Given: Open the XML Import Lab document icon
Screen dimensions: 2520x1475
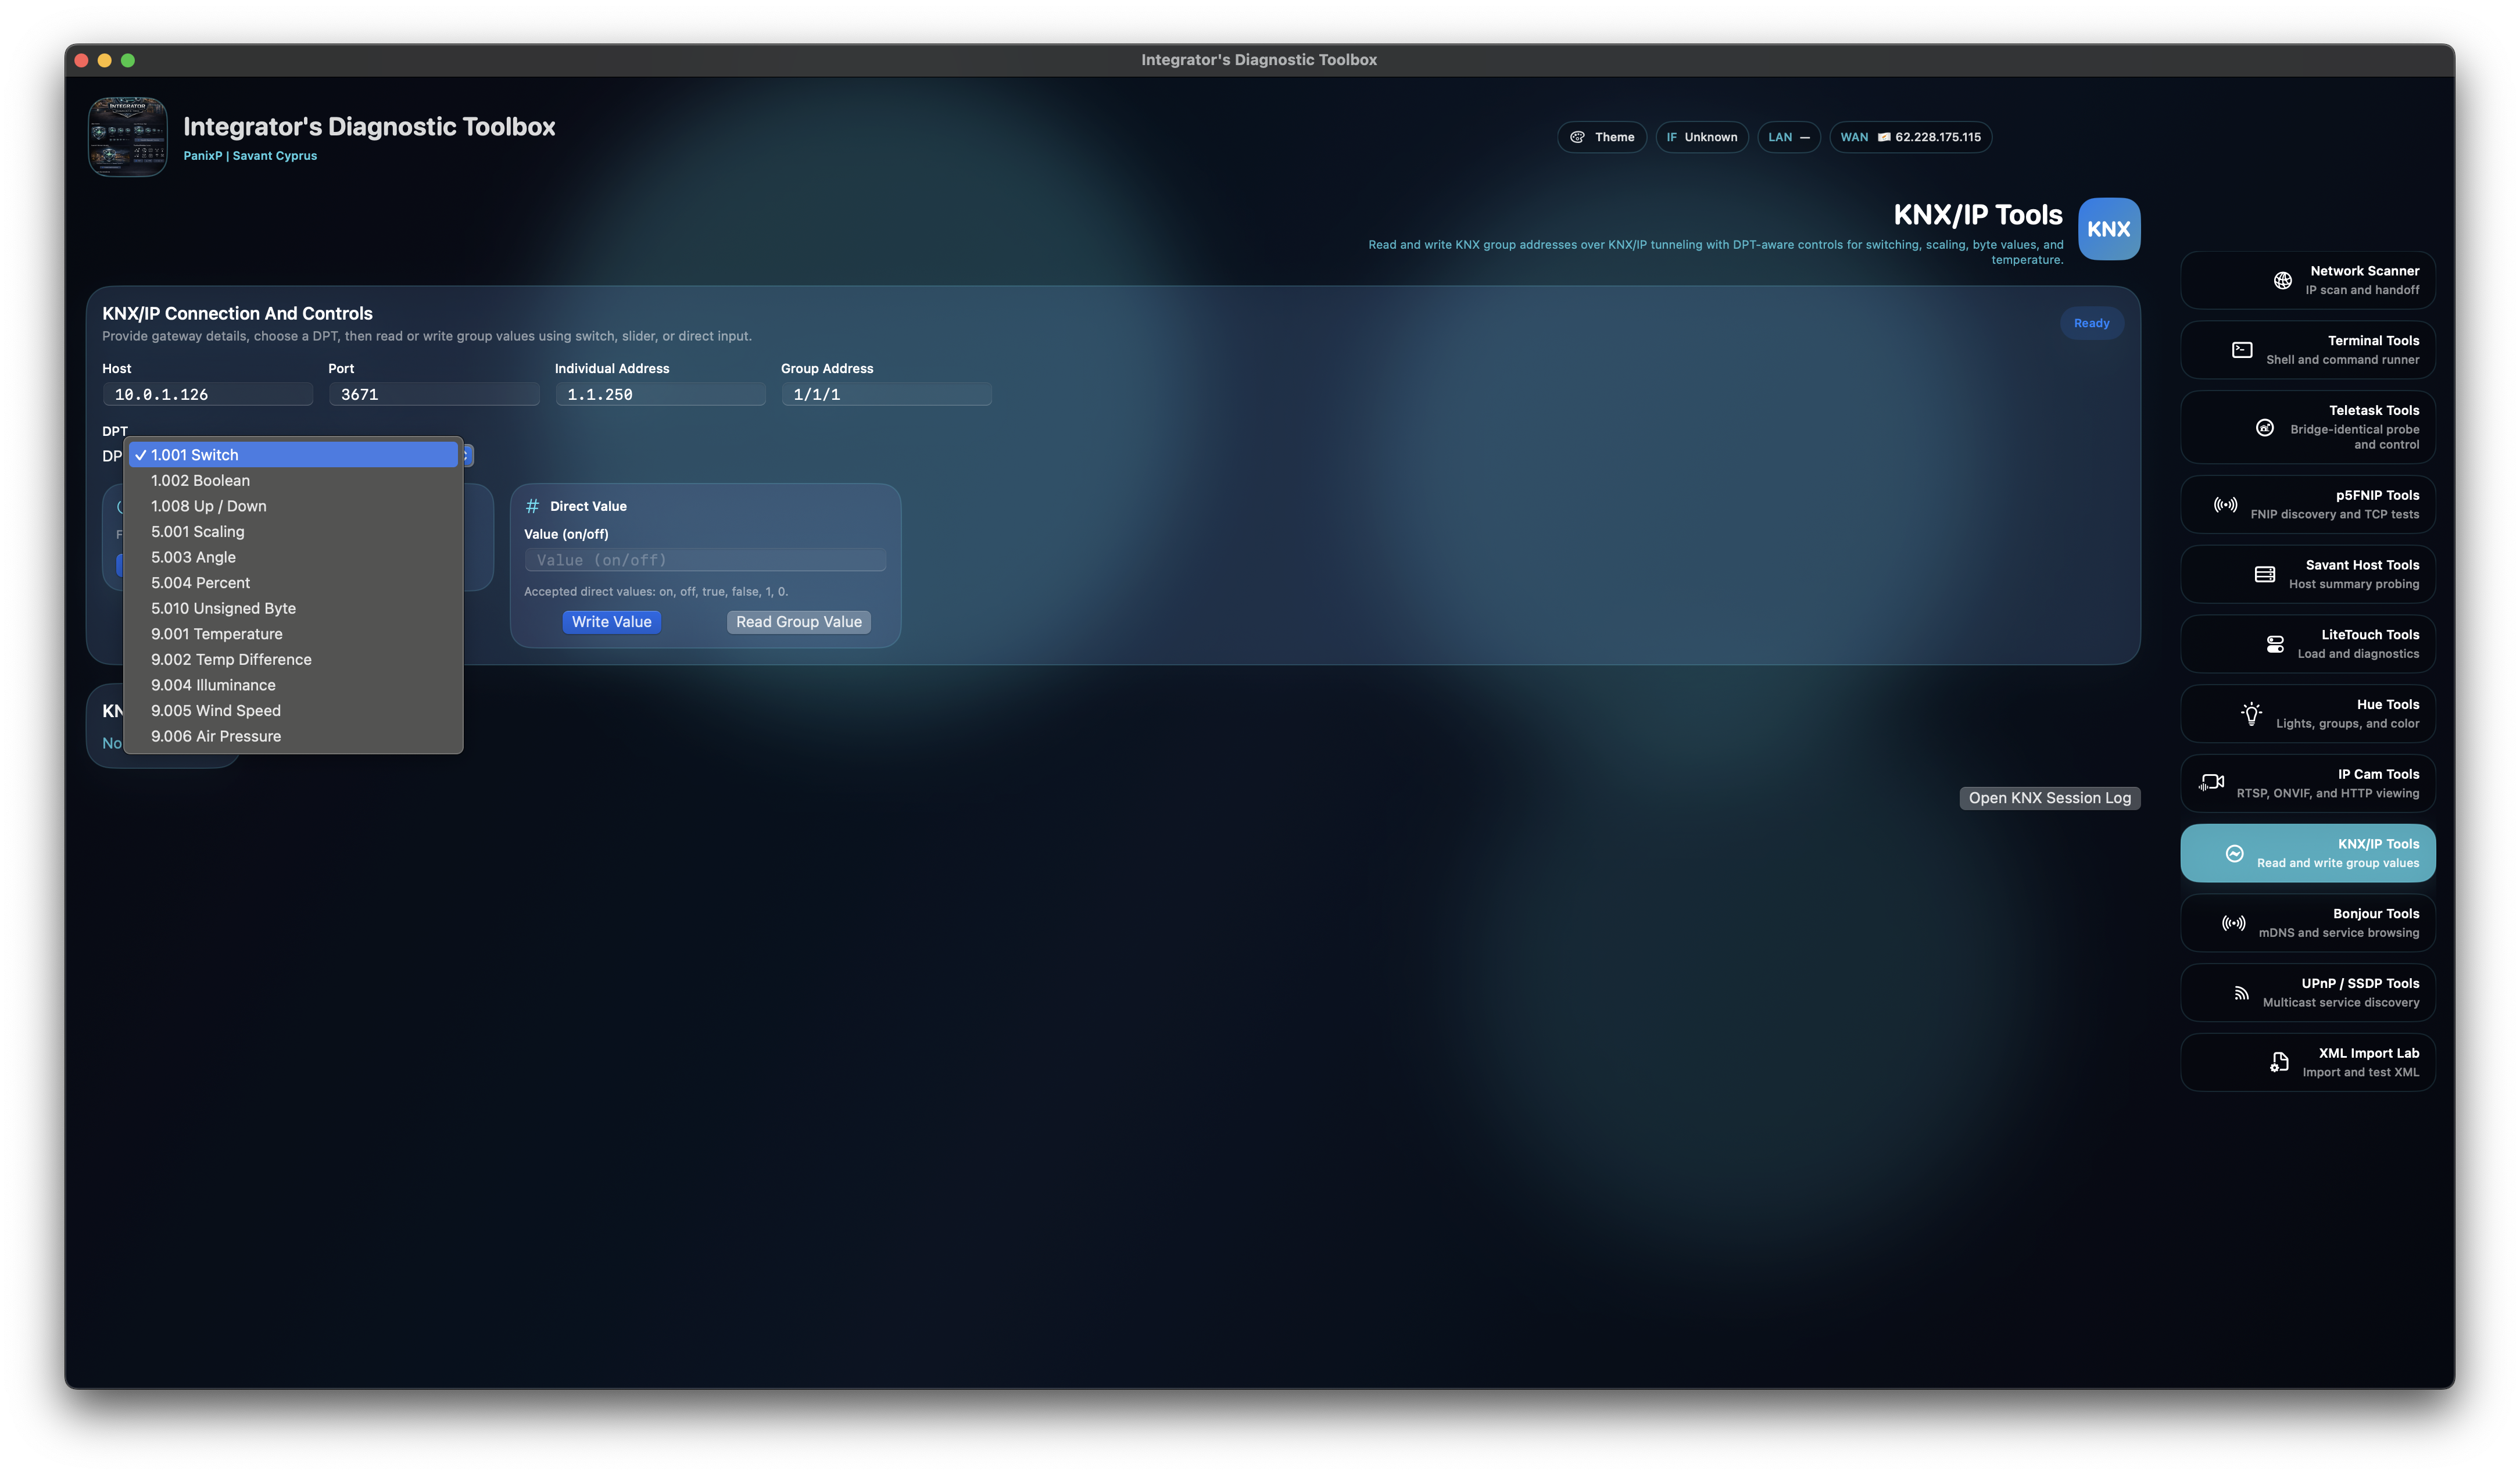Looking at the screenshot, I should [2279, 1062].
